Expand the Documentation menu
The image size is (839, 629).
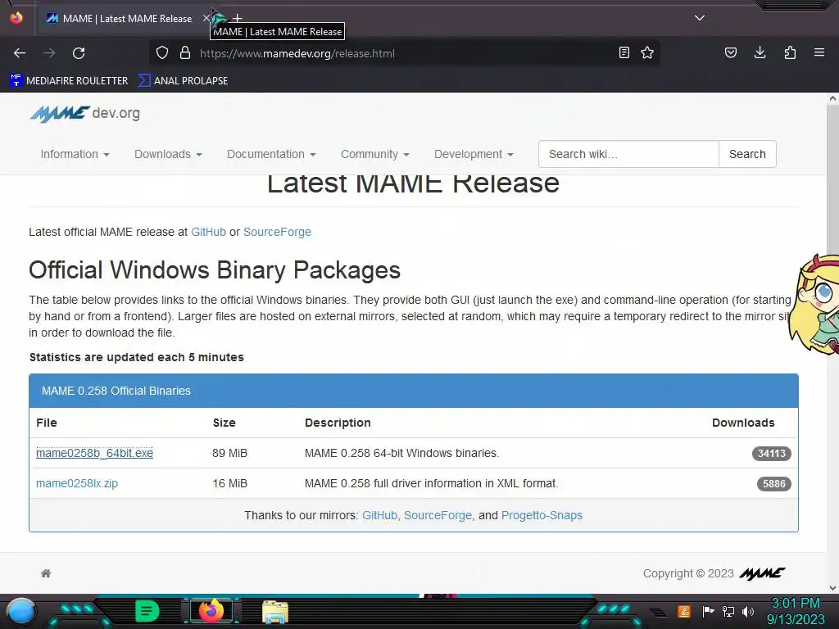point(271,154)
